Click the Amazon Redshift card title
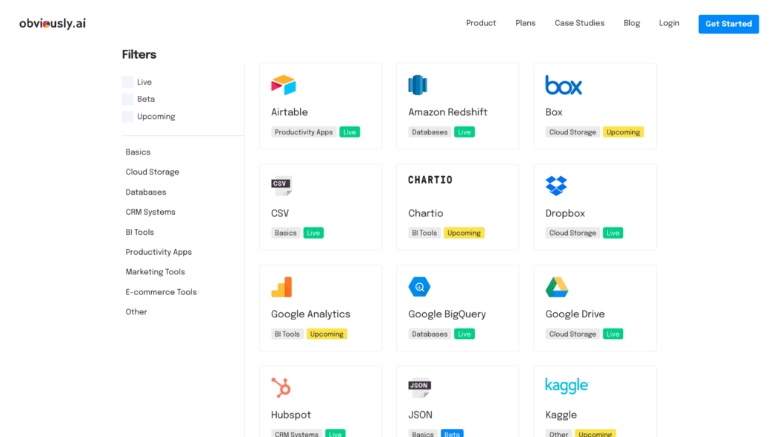 click(x=447, y=112)
